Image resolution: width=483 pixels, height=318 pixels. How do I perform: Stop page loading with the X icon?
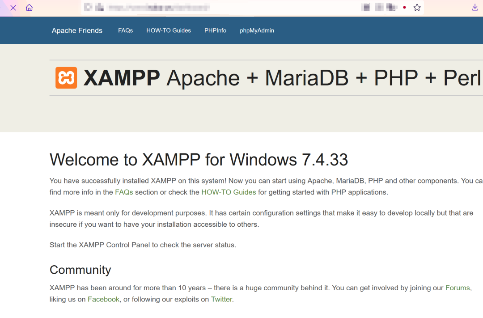(13, 8)
